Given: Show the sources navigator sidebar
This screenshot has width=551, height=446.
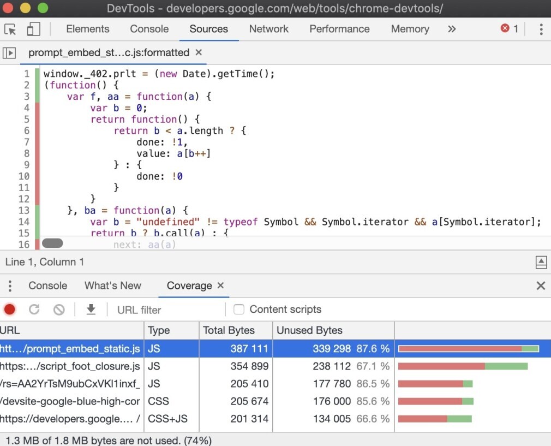Looking at the screenshot, I should (9, 52).
